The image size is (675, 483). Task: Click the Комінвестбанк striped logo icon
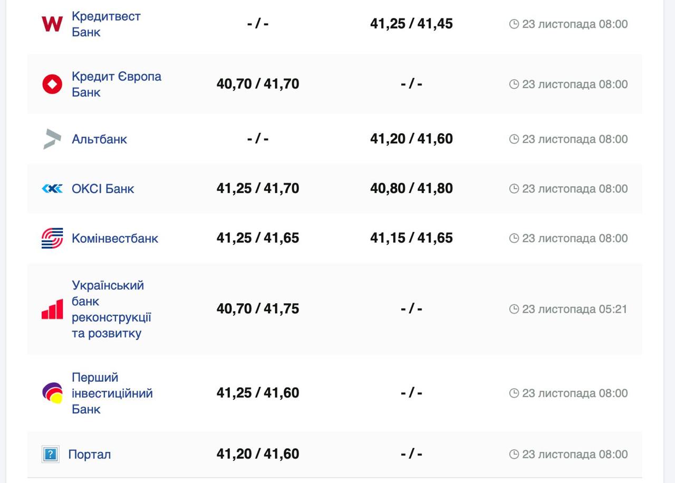52,238
